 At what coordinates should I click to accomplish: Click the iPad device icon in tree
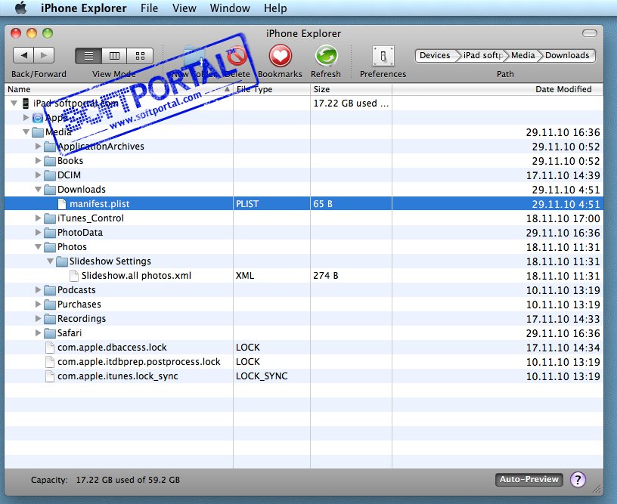click(x=26, y=104)
